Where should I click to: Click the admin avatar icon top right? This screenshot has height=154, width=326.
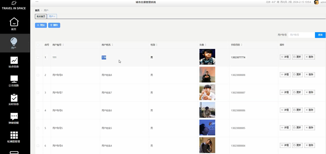[317, 2]
